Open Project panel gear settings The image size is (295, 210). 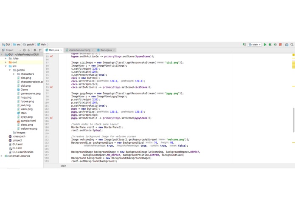point(35,50)
